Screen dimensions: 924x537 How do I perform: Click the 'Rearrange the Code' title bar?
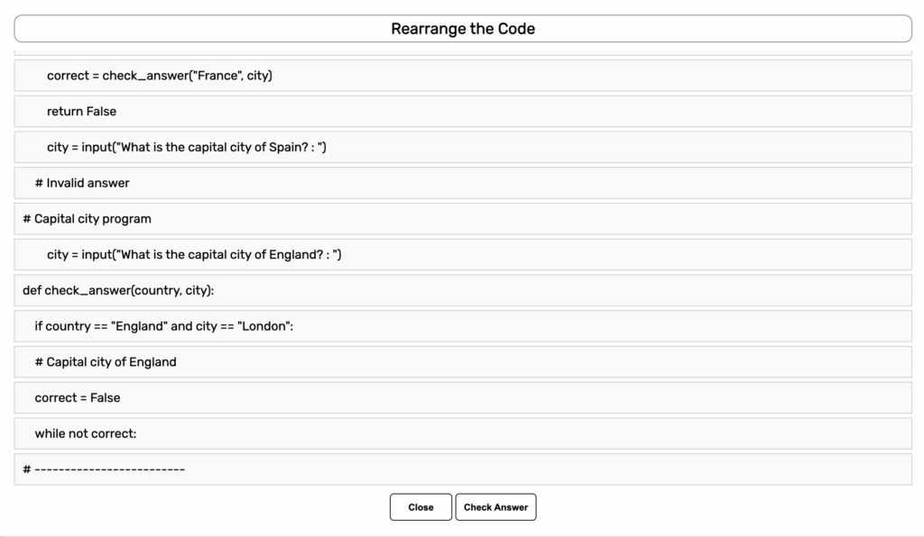[x=463, y=29]
